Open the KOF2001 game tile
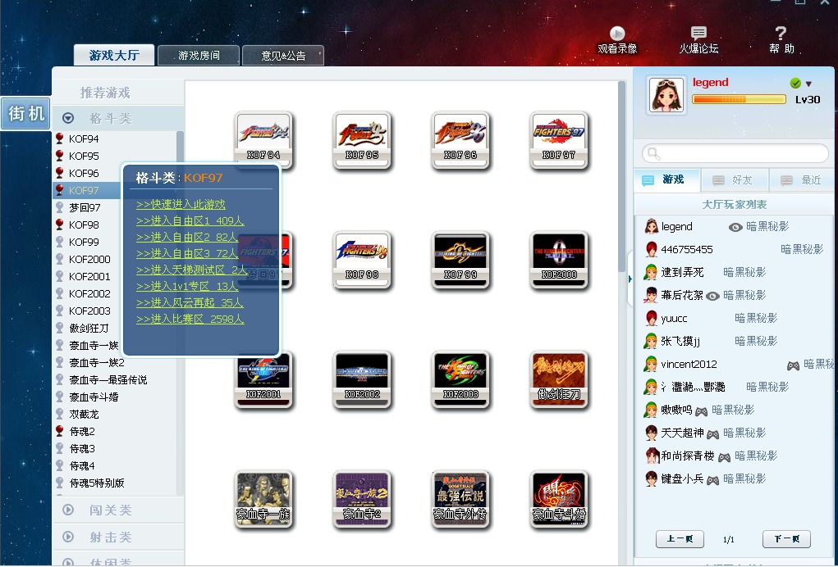Image resolution: width=838 pixels, height=567 pixels. (x=263, y=379)
